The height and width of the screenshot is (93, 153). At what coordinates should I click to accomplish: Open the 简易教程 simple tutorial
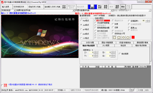tap(106, 7)
